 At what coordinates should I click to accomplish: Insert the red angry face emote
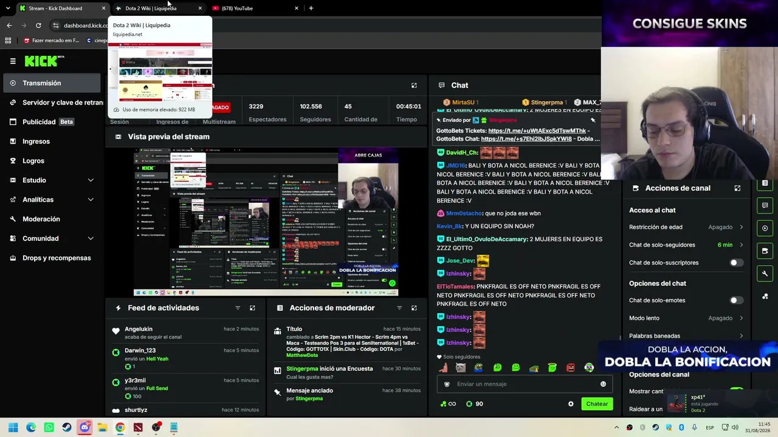pyautogui.click(x=570, y=368)
